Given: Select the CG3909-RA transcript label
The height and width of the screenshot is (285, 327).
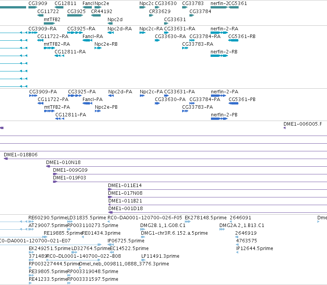Looking at the screenshot, I should click(43, 29).
